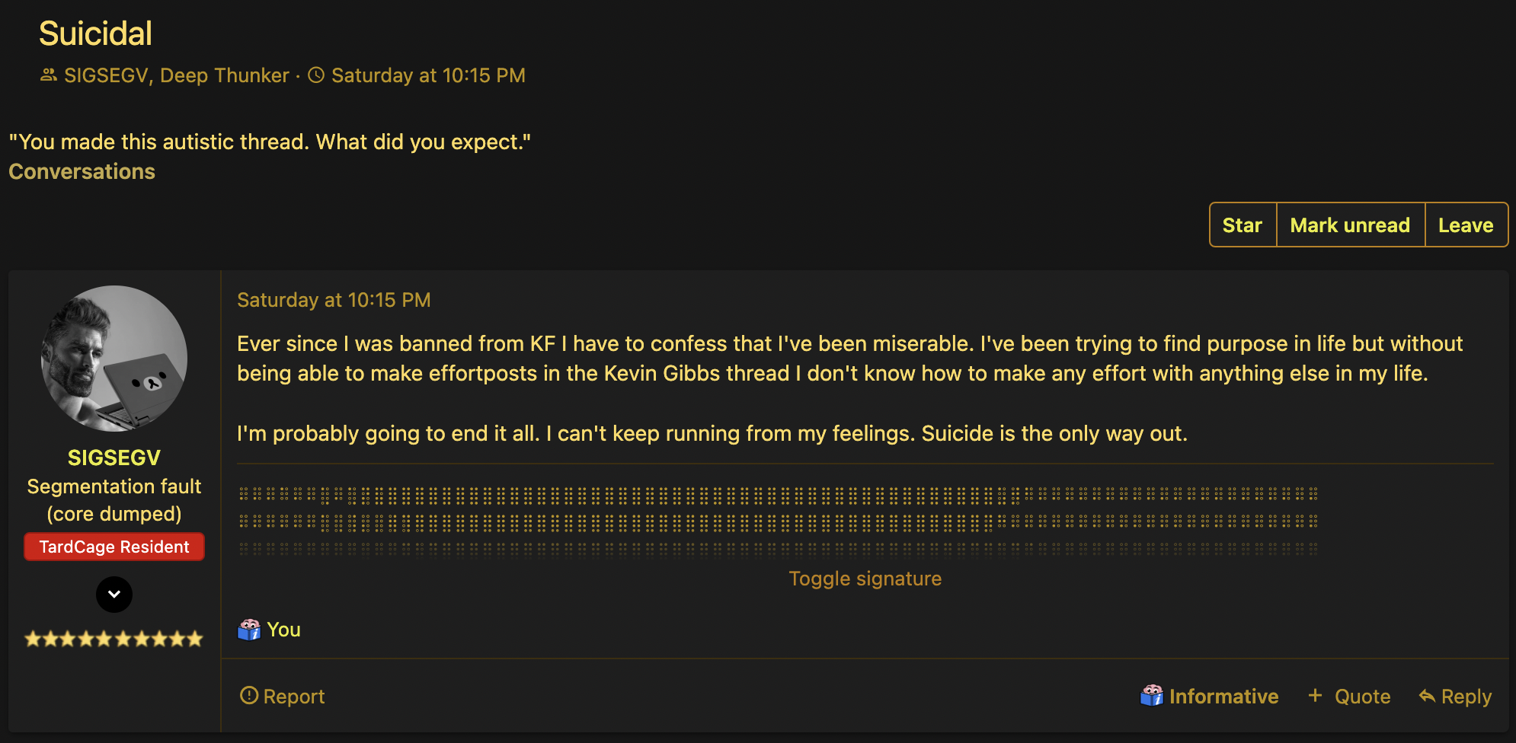Viewport: 1516px width, 743px height.
Task: Open the Conversations breadcrumb link
Action: [82, 172]
